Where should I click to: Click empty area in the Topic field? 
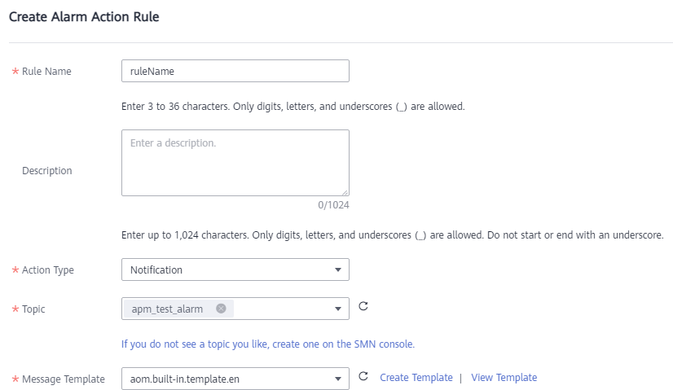[x=281, y=309]
